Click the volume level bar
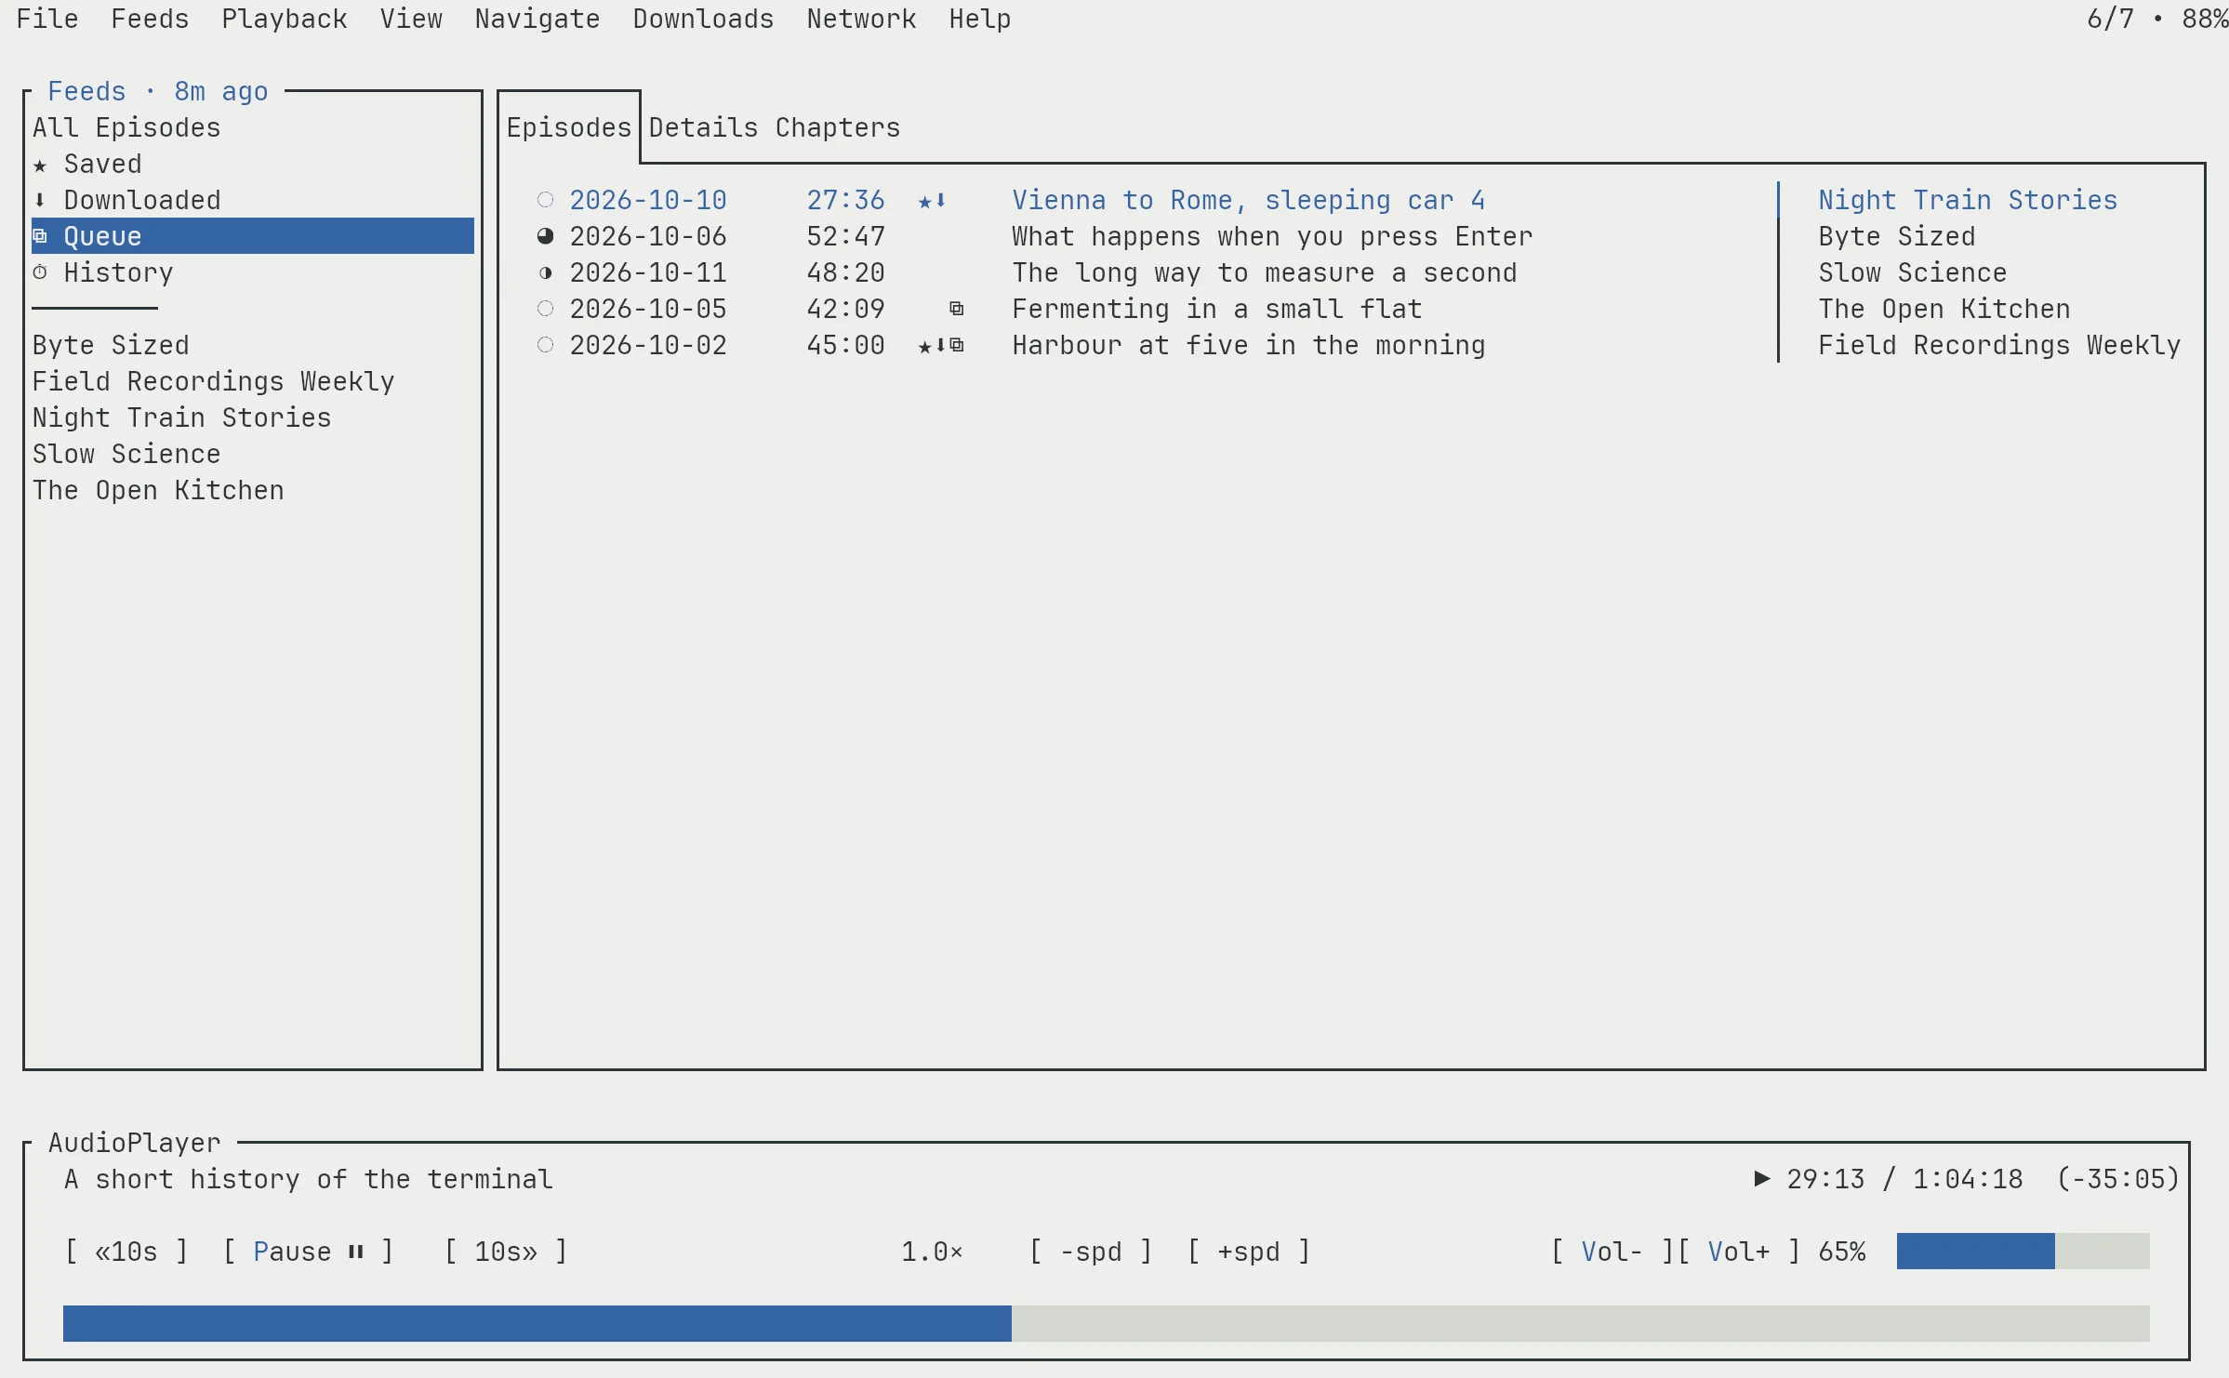Image resolution: width=2229 pixels, height=1378 pixels. point(2023,1252)
